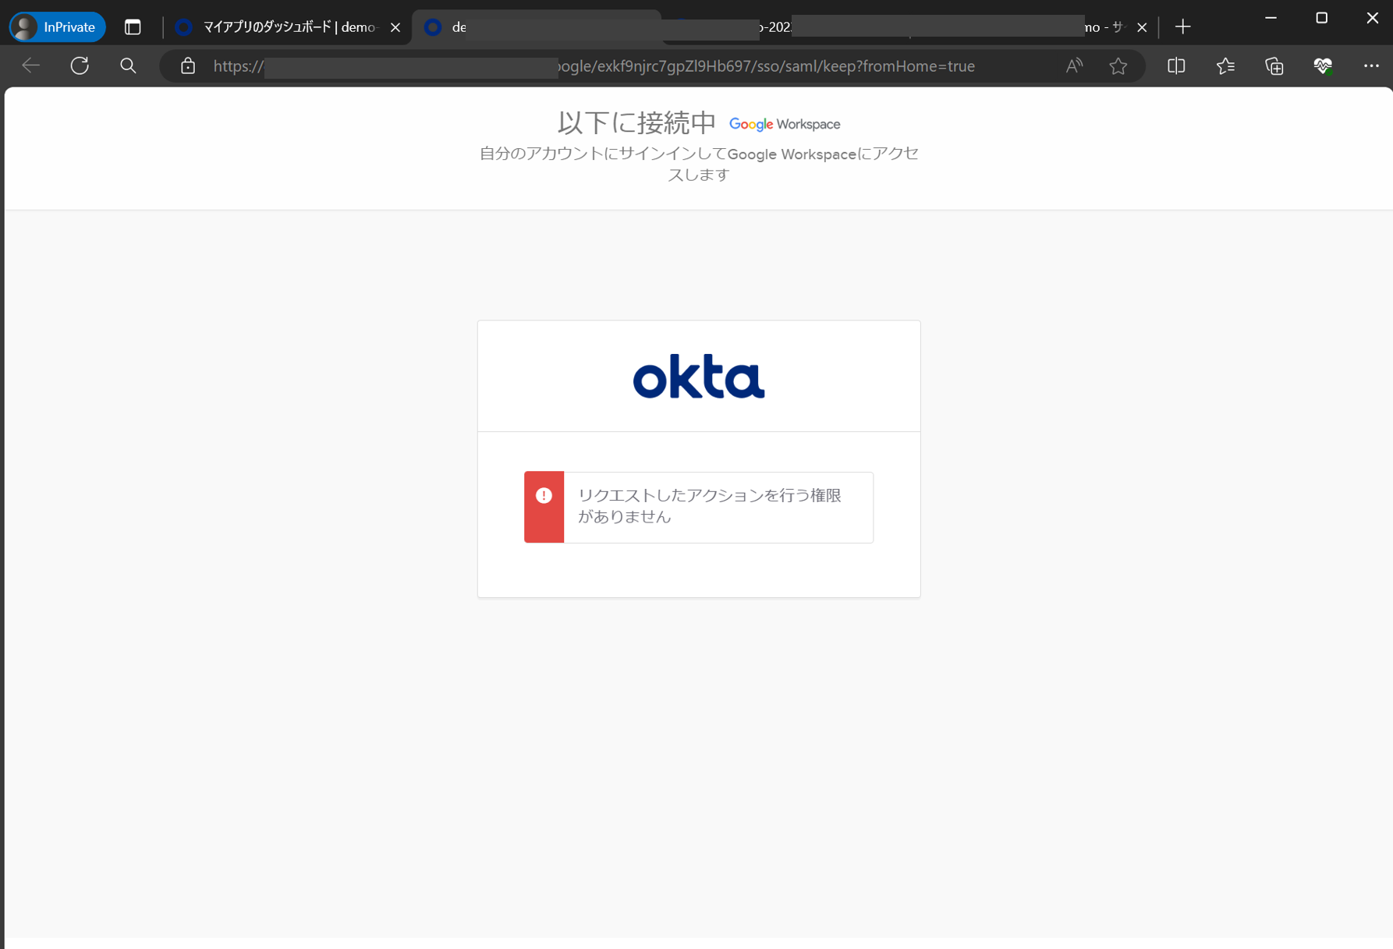Open the InPrivate profile menu
The width and height of the screenshot is (1393, 949).
click(x=58, y=27)
